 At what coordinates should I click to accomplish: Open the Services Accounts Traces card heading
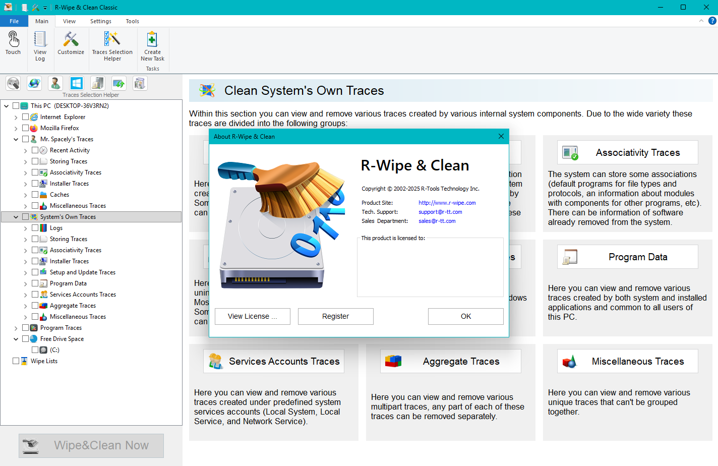274,361
